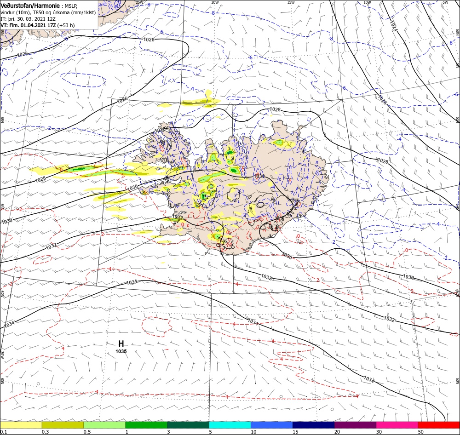Click the 10W longitude label
Viewport: 460px width, 435px height.
(367, 2)
